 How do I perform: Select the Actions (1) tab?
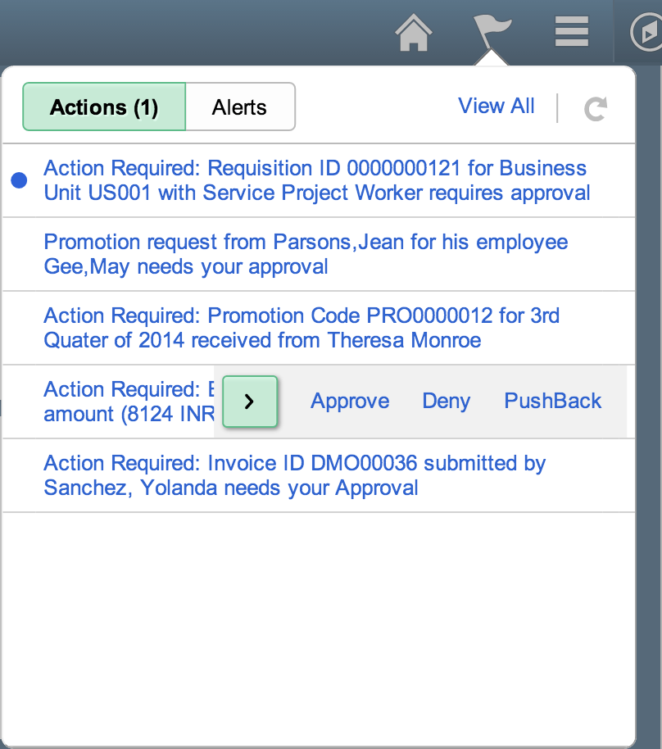click(x=104, y=107)
